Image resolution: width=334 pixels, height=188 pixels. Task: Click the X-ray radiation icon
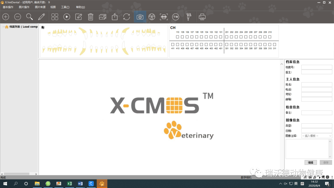click(152, 17)
